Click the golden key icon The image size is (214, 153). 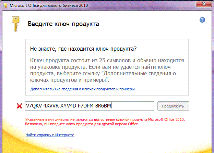click(x=15, y=24)
